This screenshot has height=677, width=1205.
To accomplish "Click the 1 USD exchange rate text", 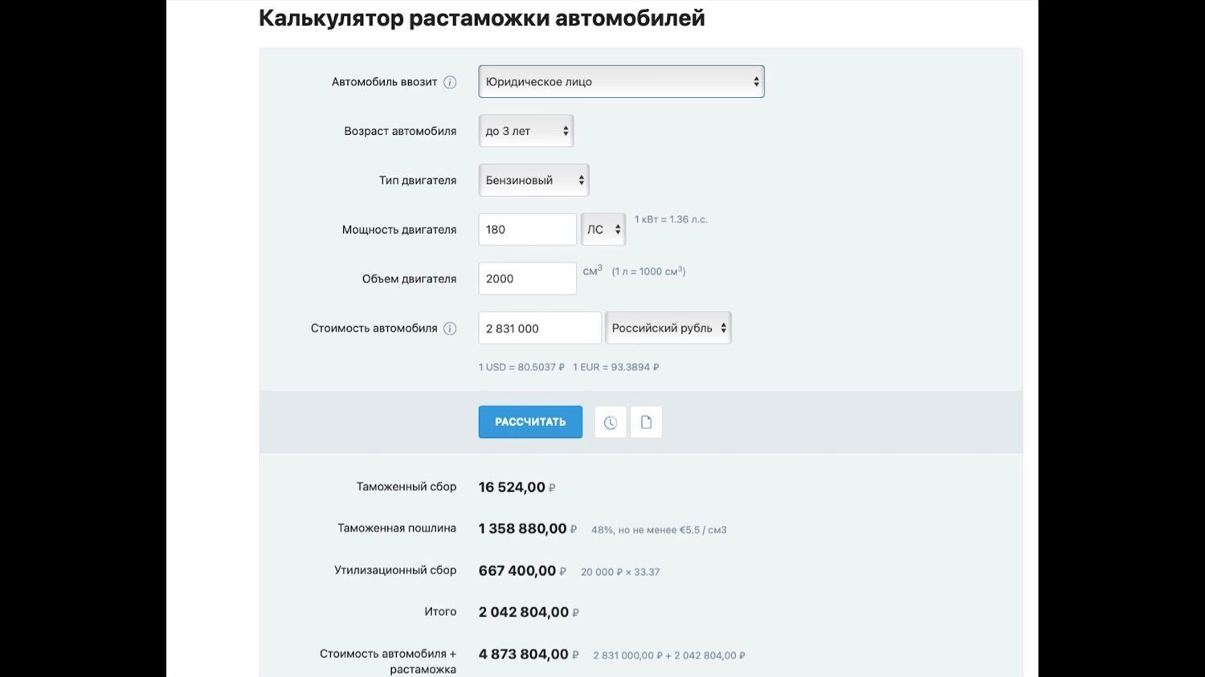I will (x=519, y=366).
